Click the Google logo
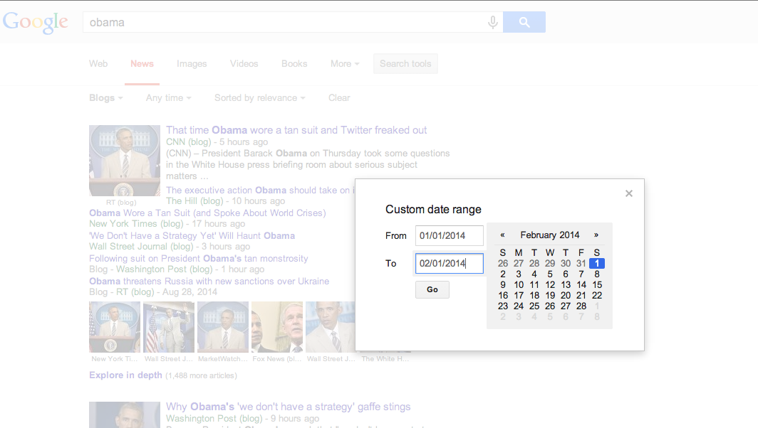Viewport: 758px width, 428px height. pyautogui.click(x=36, y=22)
